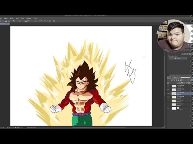Click the Redo arrow icon
Image resolution: width=193 pixels, height=144 pixels.
tap(17, 21)
